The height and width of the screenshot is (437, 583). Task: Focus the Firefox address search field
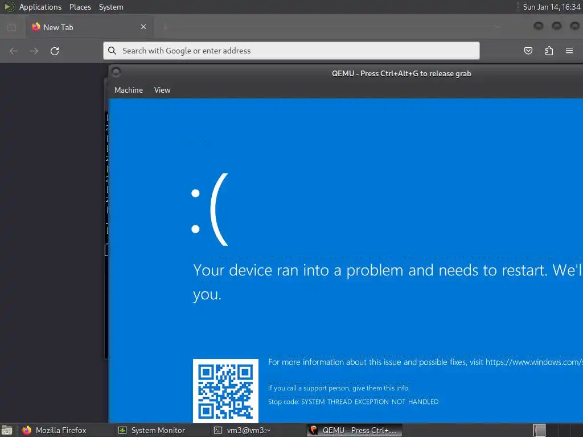coord(291,51)
